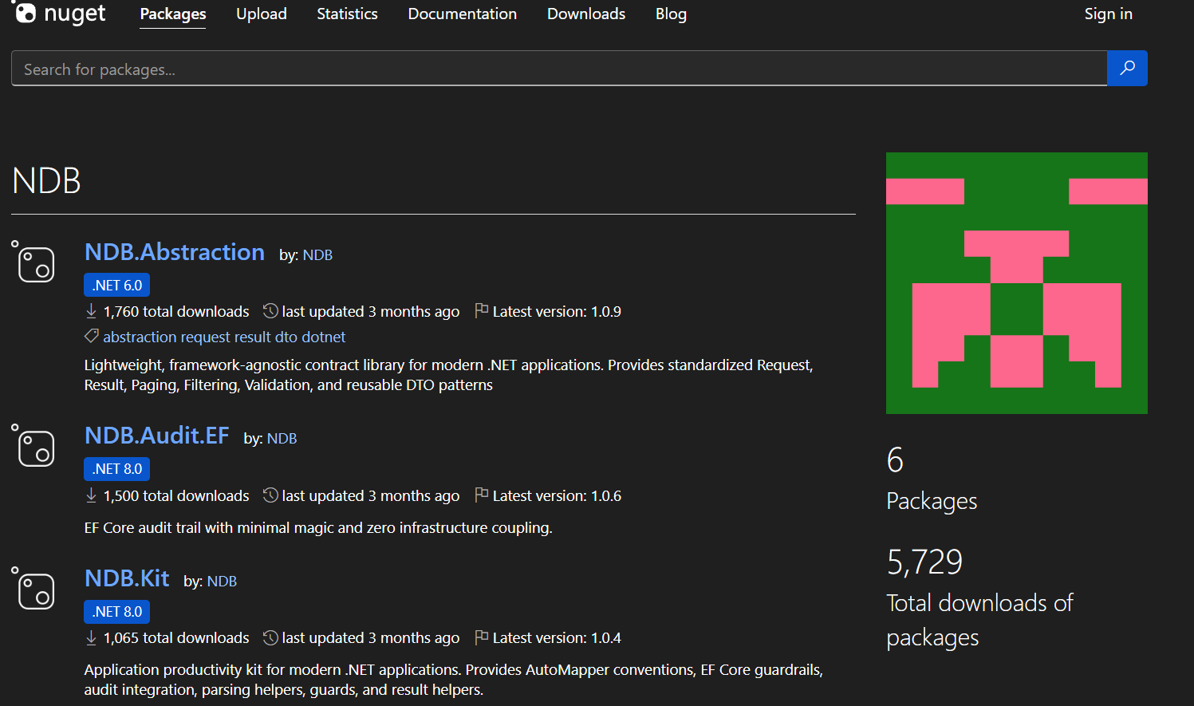Viewport: 1194px width, 706px height.
Task: Click the '1,760 total downloads' text
Action: pos(176,311)
